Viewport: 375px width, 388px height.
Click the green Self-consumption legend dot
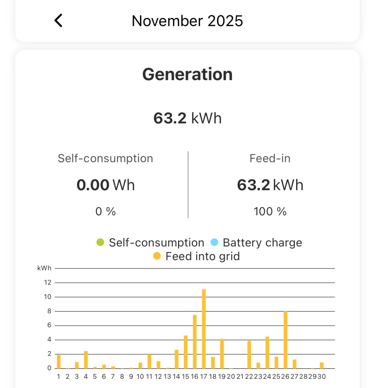click(100, 242)
